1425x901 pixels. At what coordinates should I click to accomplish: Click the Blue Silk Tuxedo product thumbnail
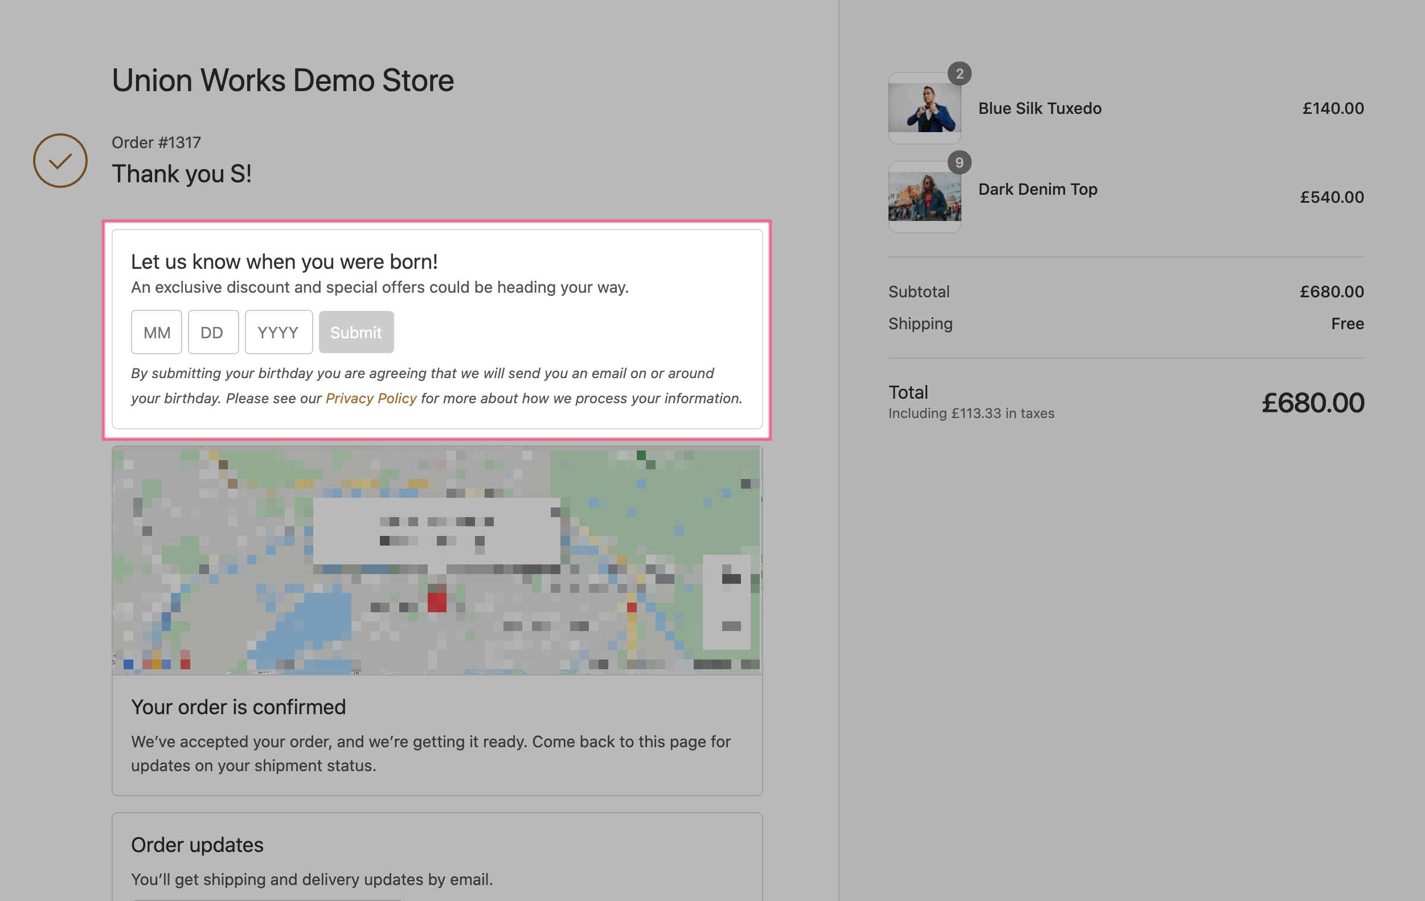[924, 108]
